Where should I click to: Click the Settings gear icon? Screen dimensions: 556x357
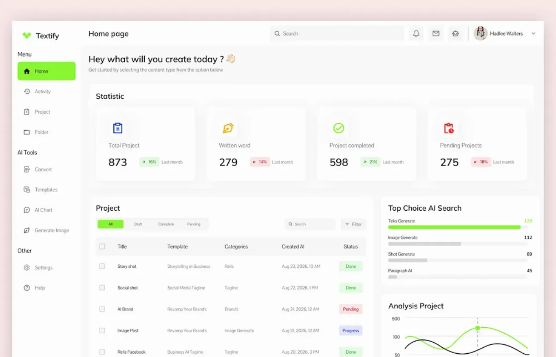[27, 268]
